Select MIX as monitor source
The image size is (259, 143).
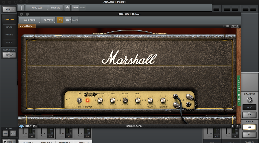249,127
